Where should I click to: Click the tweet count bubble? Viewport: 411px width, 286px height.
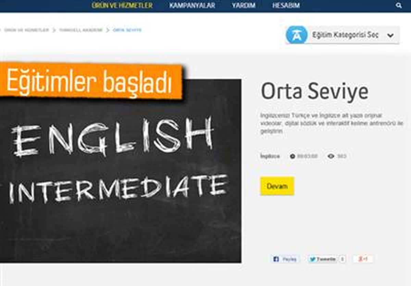(343, 259)
